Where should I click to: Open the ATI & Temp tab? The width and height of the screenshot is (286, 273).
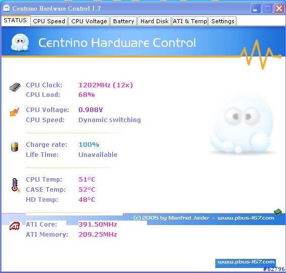[189, 21]
